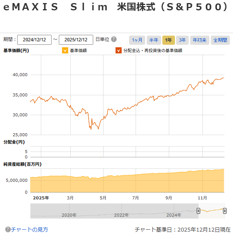Select the 1年 period button
233x235 pixels.
point(168,40)
